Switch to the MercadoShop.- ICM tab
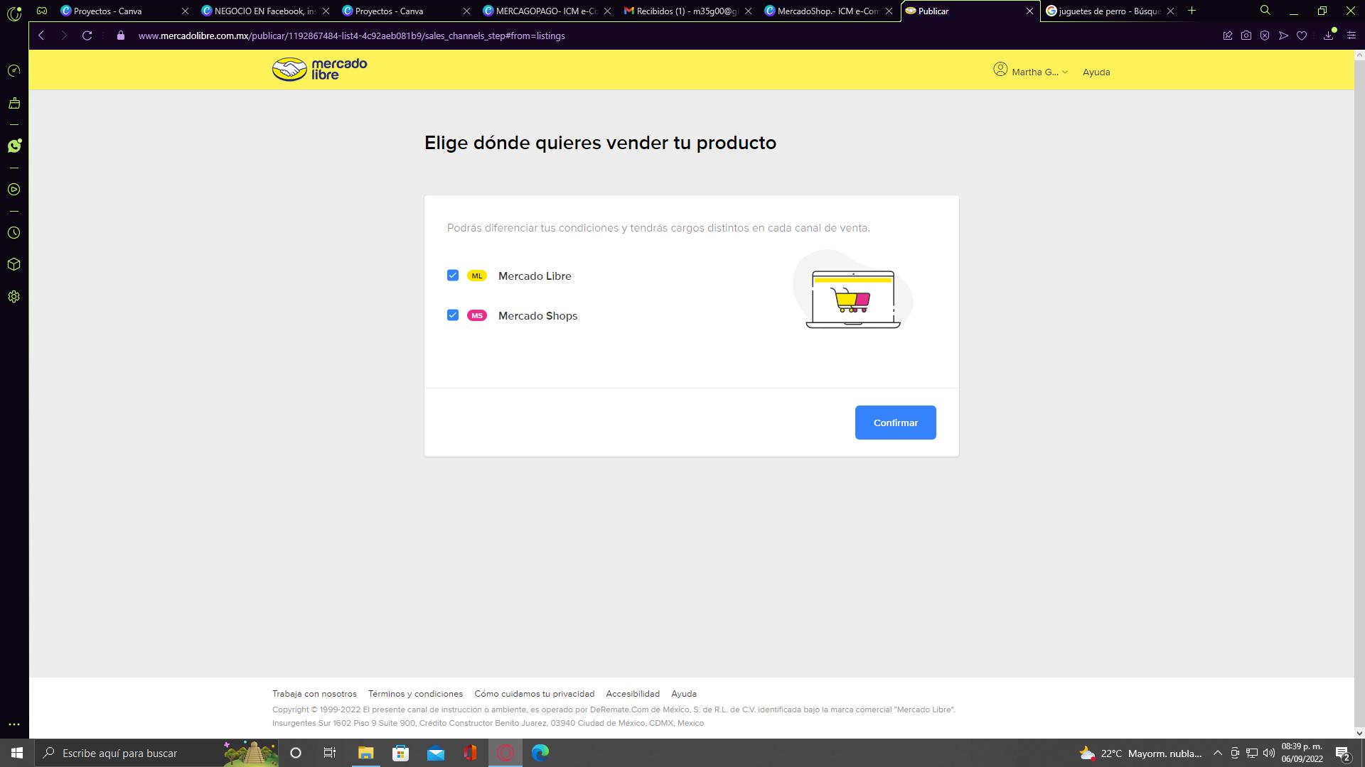 827,11
